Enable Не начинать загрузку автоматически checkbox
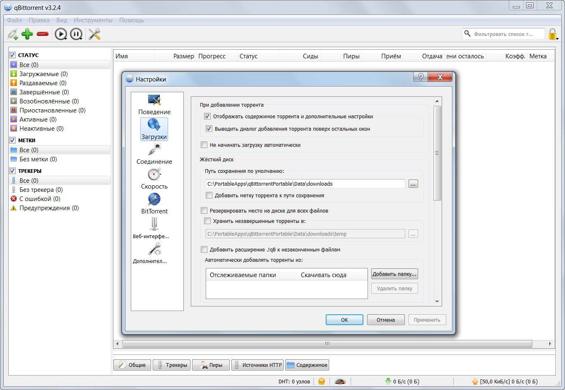Screen dimensions: 565x390 click(204, 145)
